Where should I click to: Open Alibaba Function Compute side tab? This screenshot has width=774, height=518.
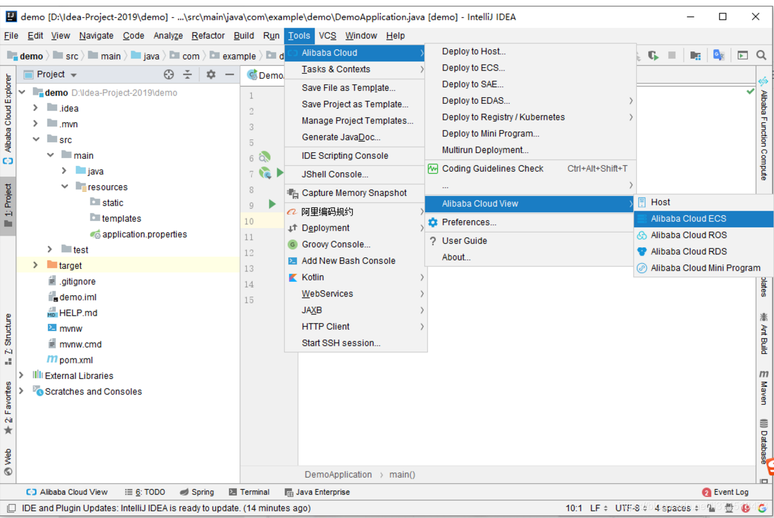(x=764, y=128)
